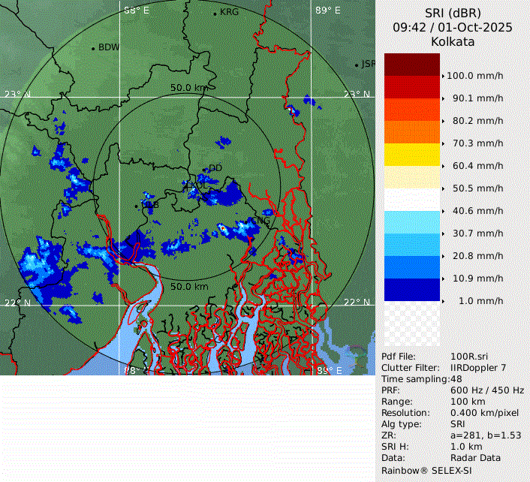Click the lower 50.0 km range ring label
The width and height of the screenshot is (530, 482).
pyautogui.click(x=189, y=286)
